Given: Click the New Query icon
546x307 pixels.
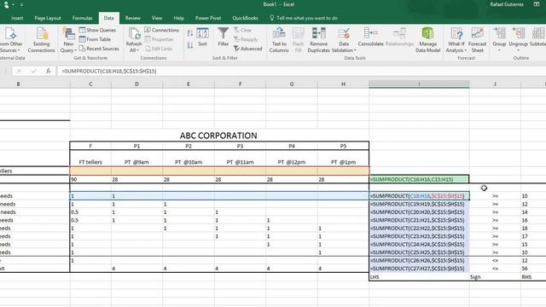Looking at the screenshot, I should point(68,34).
